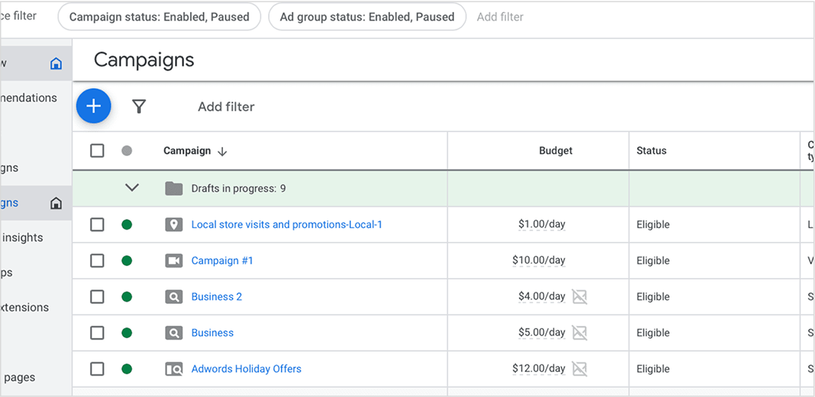This screenshot has height=397, width=815.
Task: Click the video camera icon for Campaign #1
Action: point(174,261)
